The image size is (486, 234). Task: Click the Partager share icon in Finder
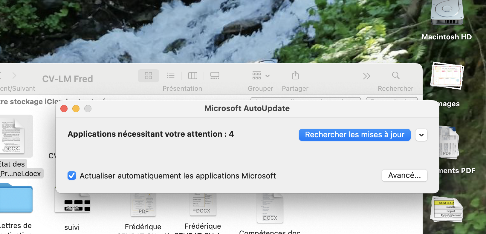click(x=295, y=75)
